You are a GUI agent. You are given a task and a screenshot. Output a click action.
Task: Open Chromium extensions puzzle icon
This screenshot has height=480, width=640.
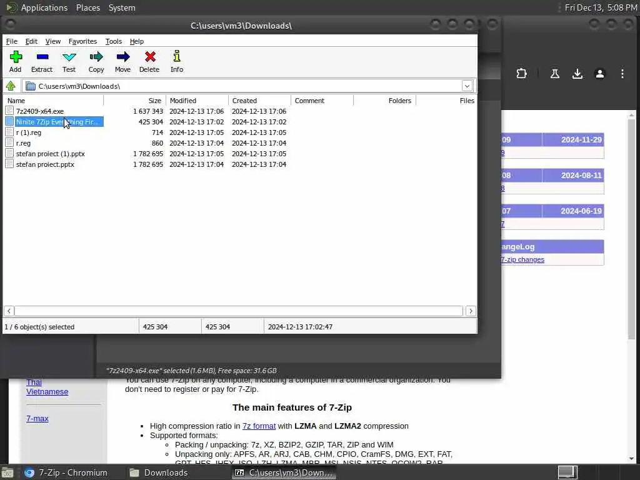[521, 74]
